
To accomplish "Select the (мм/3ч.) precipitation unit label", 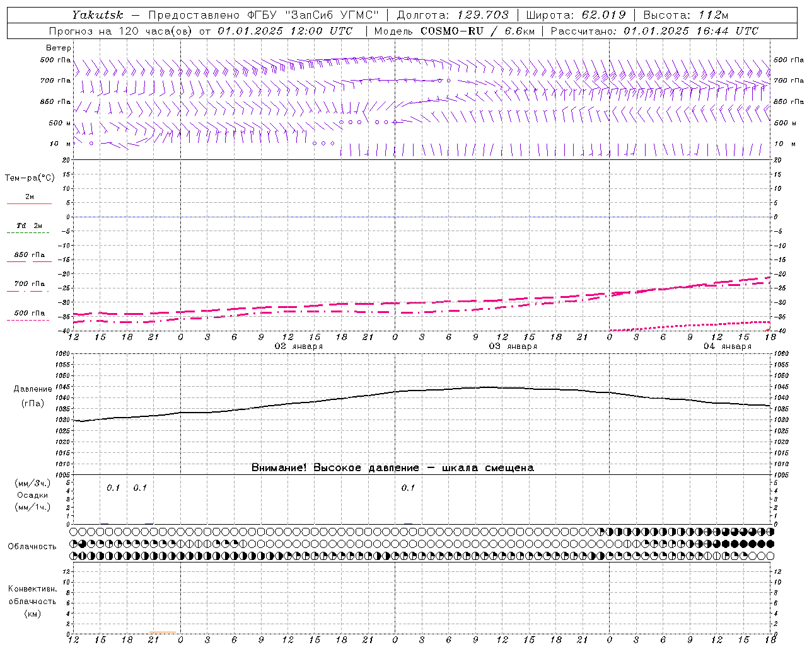I will (33, 483).
